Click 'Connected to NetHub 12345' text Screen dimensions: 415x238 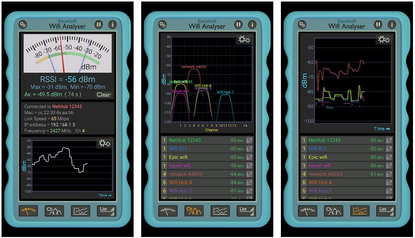pos(53,106)
